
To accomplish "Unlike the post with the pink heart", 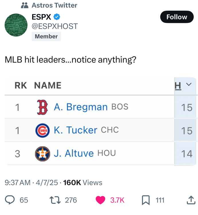I will coord(100,200).
